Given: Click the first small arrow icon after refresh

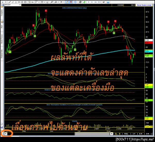Looking at the screenshot, I should coord(89,2).
